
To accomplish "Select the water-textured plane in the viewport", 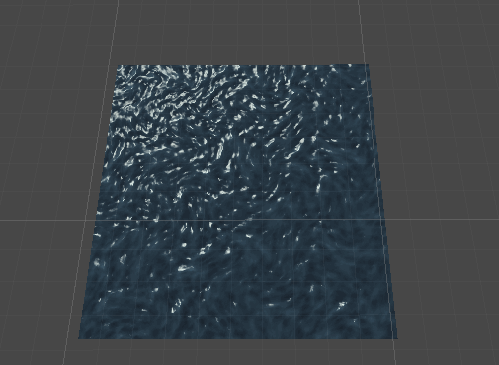I will [x=238, y=202].
